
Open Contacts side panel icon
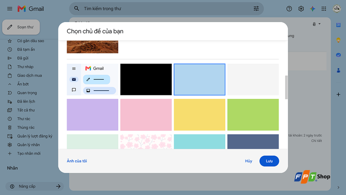[x=338, y=71]
